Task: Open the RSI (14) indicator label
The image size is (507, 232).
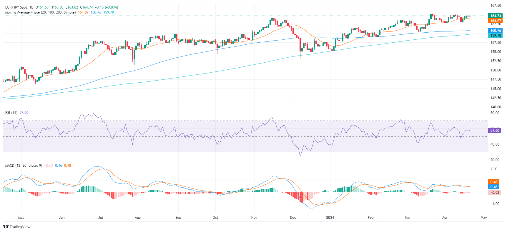Action: (11, 113)
